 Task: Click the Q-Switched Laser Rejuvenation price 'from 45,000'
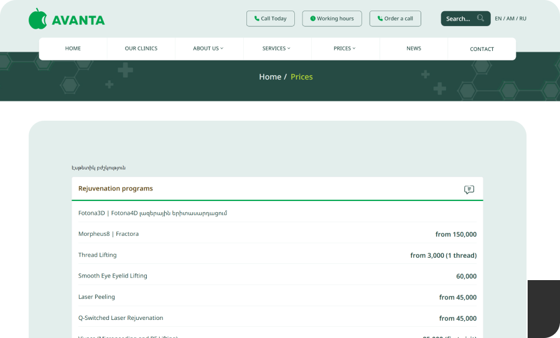click(458, 318)
